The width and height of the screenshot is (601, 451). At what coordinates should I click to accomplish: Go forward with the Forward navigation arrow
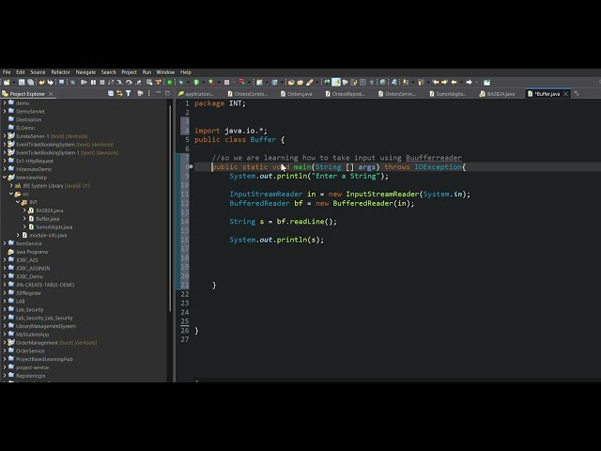469,82
